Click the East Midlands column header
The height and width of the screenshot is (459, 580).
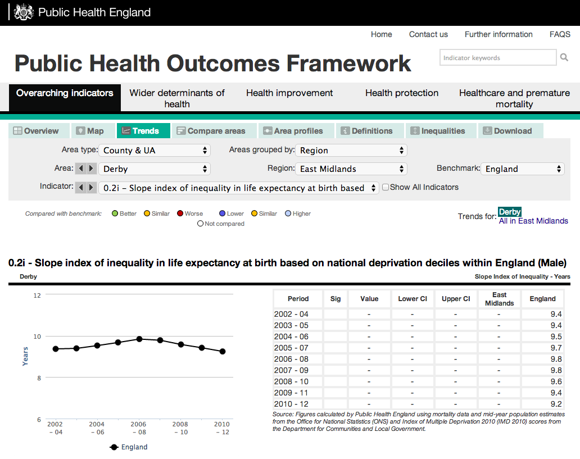[x=500, y=299]
